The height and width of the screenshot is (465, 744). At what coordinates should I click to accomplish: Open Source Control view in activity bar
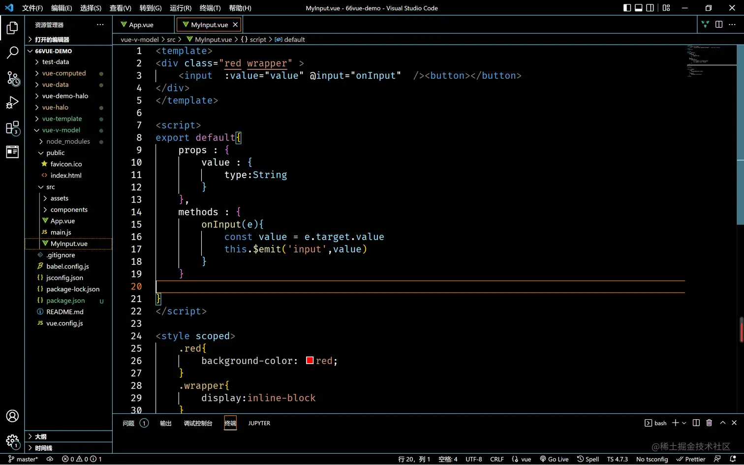click(x=12, y=78)
